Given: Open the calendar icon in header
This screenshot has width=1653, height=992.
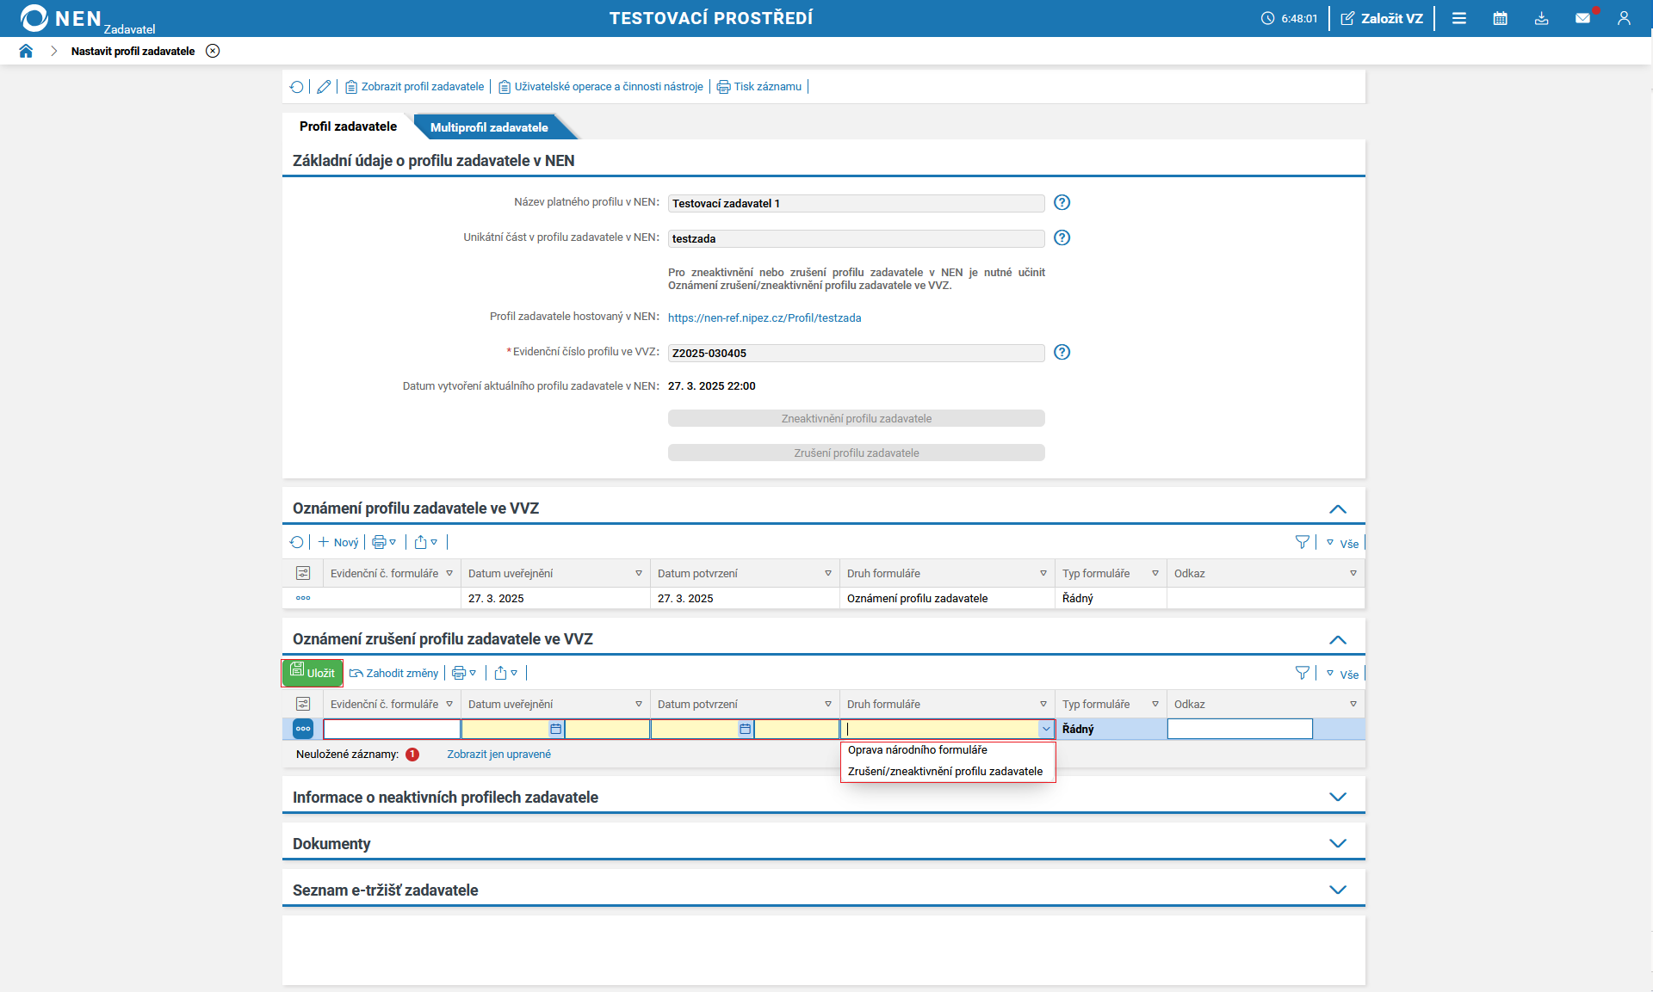Looking at the screenshot, I should click(1500, 18).
